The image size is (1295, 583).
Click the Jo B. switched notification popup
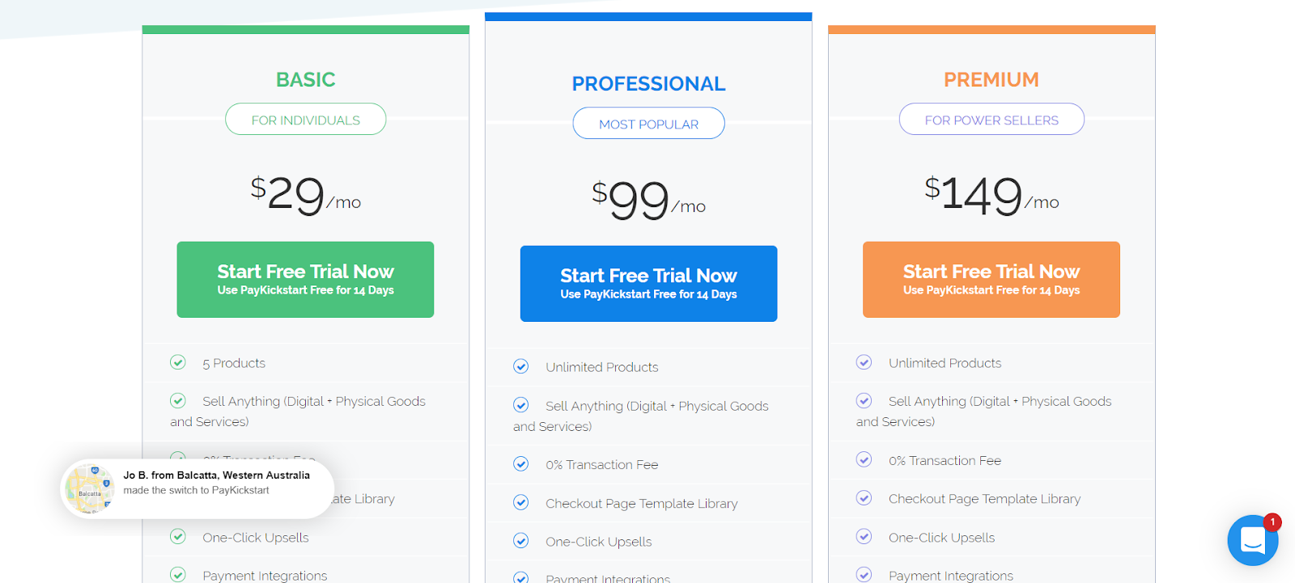[x=197, y=488]
